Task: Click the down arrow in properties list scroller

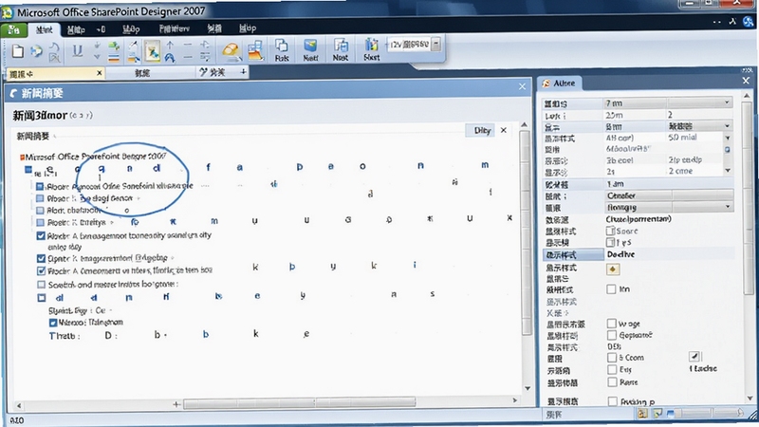Action: tap(728, 171)
